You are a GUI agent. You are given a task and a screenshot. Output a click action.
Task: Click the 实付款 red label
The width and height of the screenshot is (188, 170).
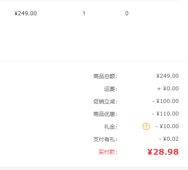[107, 152]
